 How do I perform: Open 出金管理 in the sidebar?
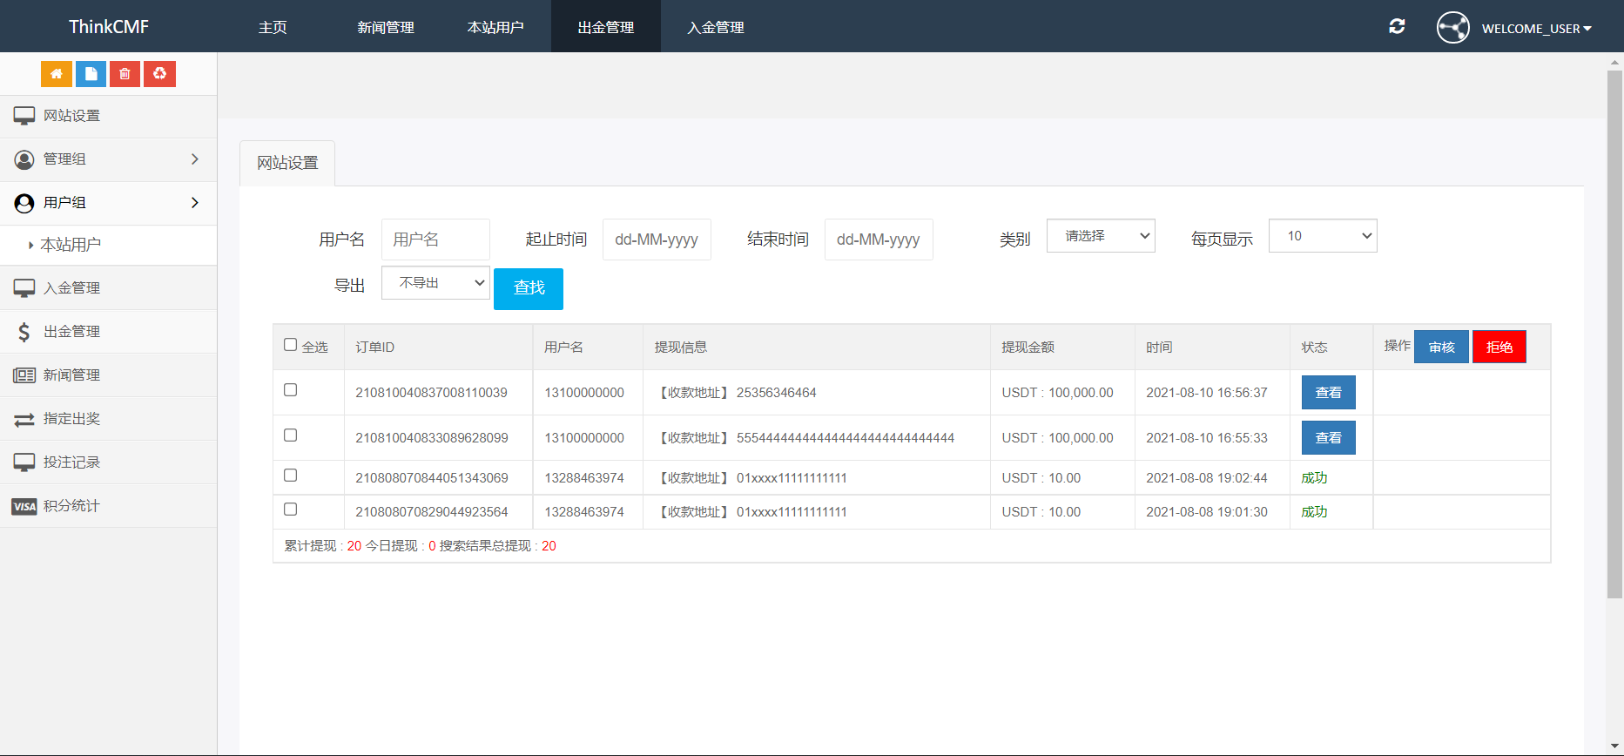[108, 332]
